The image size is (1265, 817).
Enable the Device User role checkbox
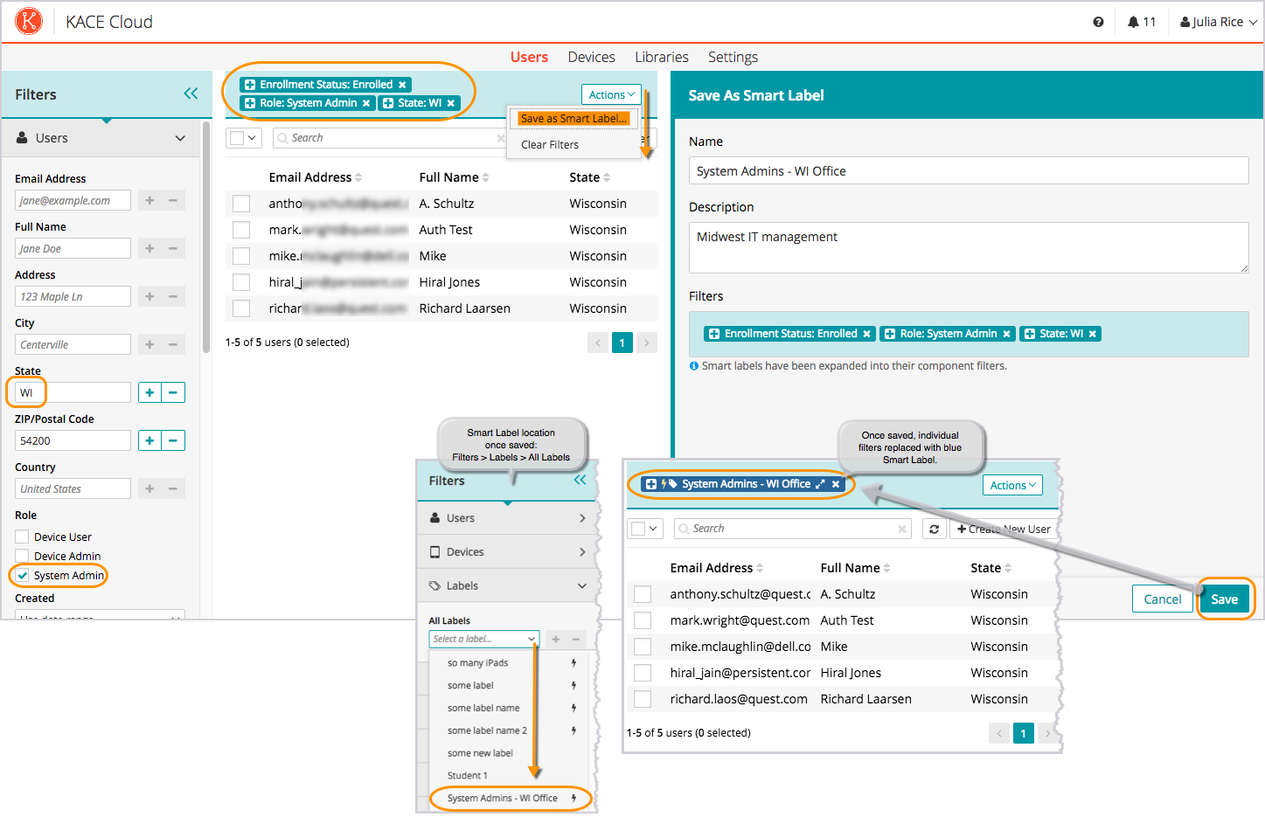coord(23,537)
